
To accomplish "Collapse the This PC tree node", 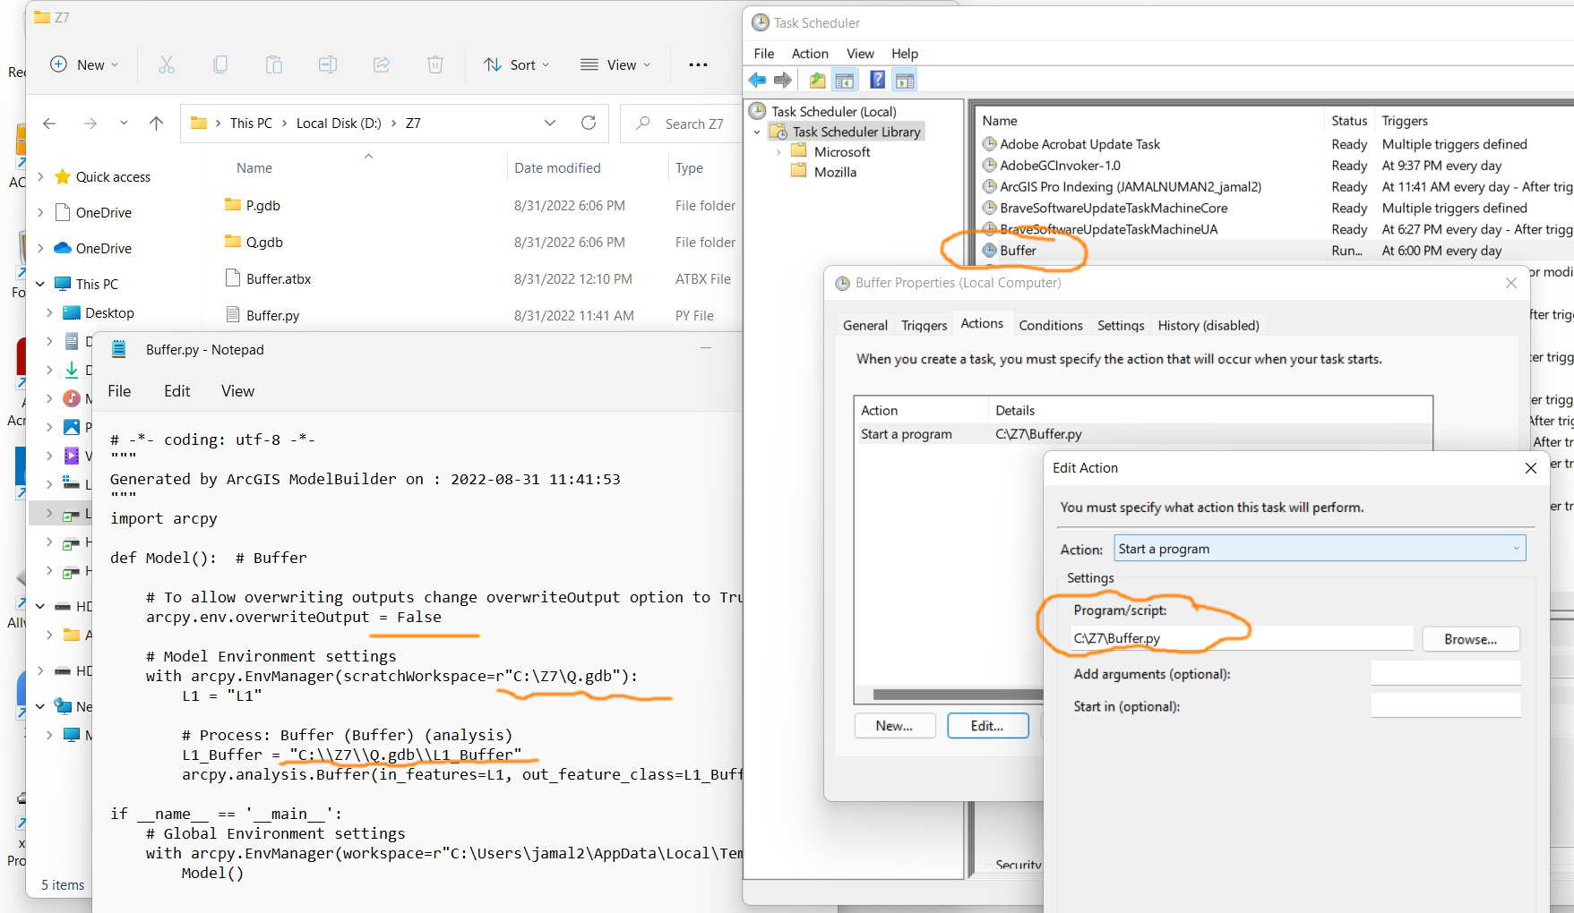I will coord(40,284).
